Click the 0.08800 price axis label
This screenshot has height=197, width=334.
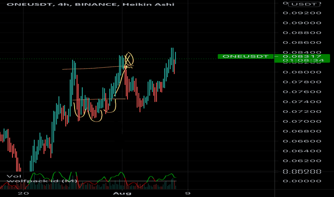point(302,33)
